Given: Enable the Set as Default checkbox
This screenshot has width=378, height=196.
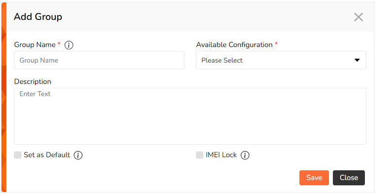Looking at the screenshot, I should (18, 155).
